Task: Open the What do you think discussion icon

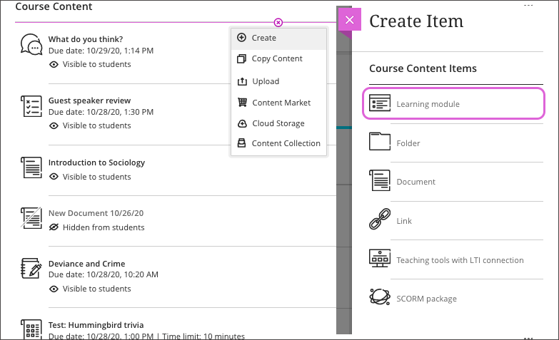Action: point(31,44)
